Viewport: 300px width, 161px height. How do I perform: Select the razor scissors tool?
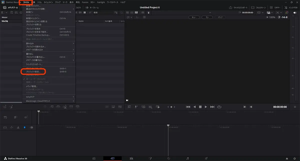tap(18, 128)
